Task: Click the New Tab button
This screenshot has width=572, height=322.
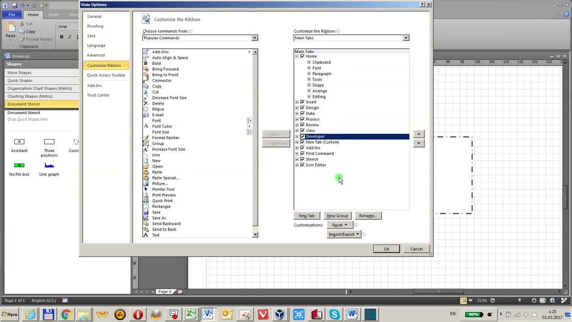Action: (x=307, y=216)
